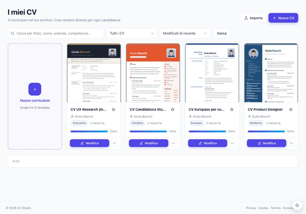306x214 pixels.
Task: Open more options on CV Europass card
Action: pos(232,143)
